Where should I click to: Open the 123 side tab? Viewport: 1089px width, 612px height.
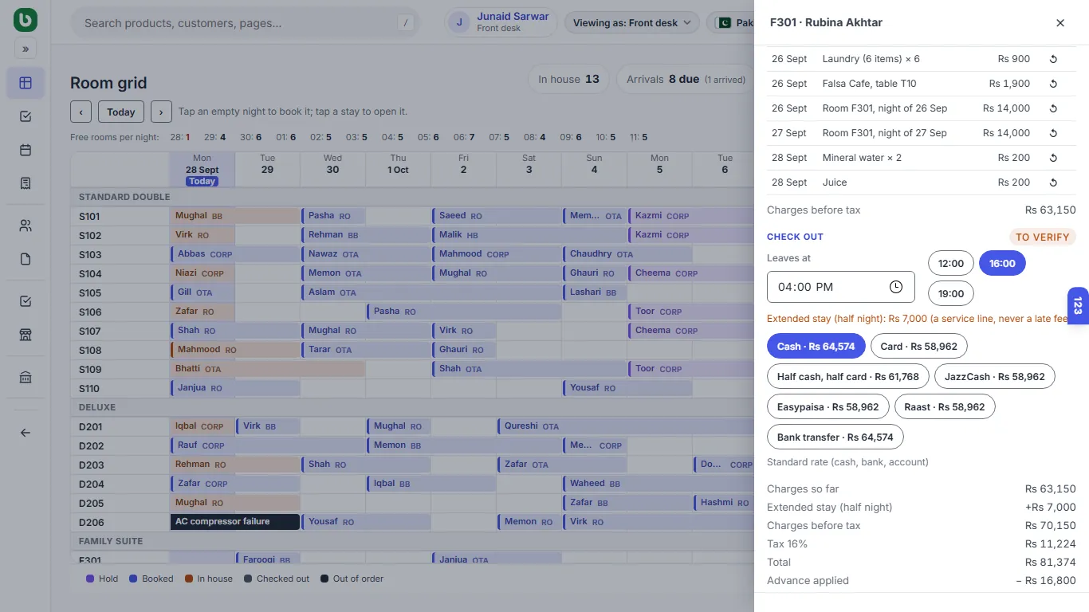1078,306
